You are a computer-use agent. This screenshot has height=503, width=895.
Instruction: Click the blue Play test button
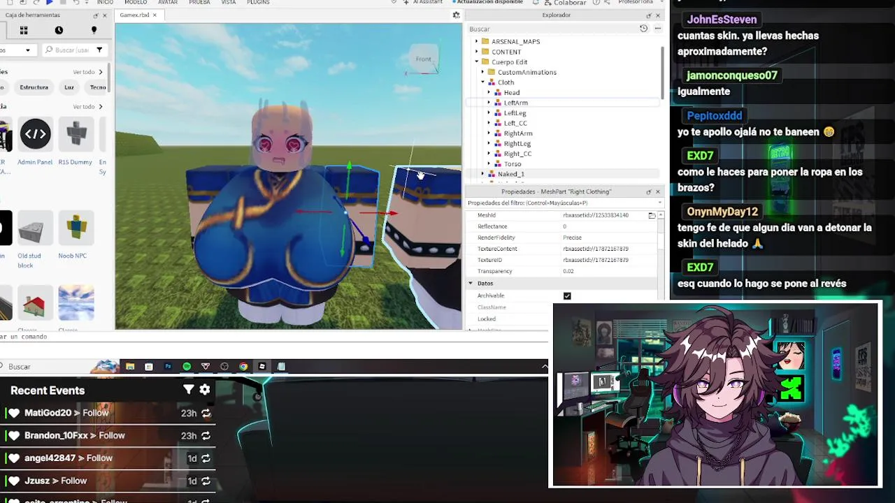[49, 2]
